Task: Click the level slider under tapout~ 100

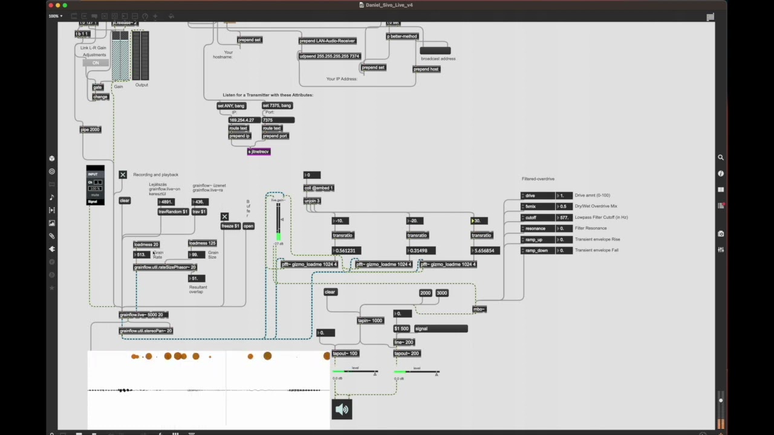Action: 355,372
